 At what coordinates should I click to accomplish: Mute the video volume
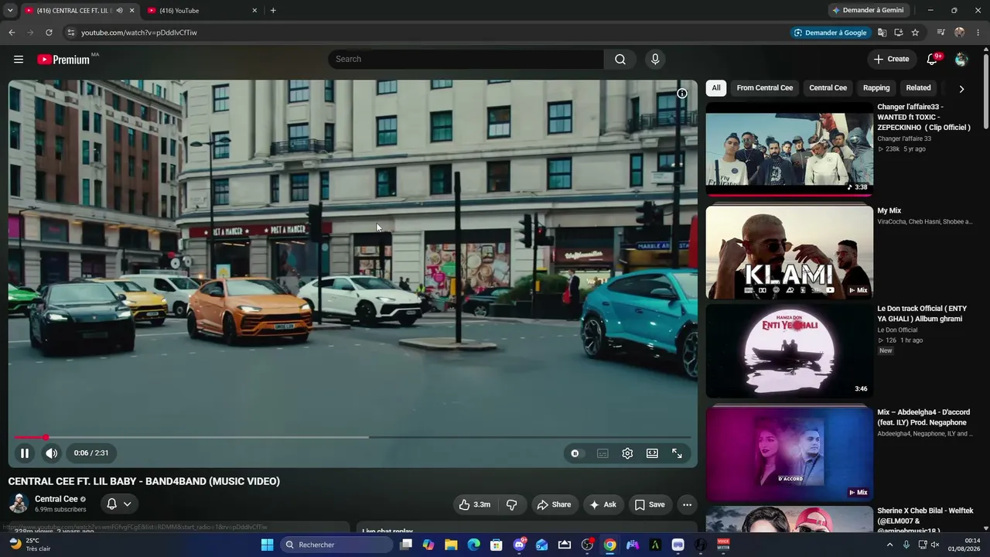click(51, 453)
